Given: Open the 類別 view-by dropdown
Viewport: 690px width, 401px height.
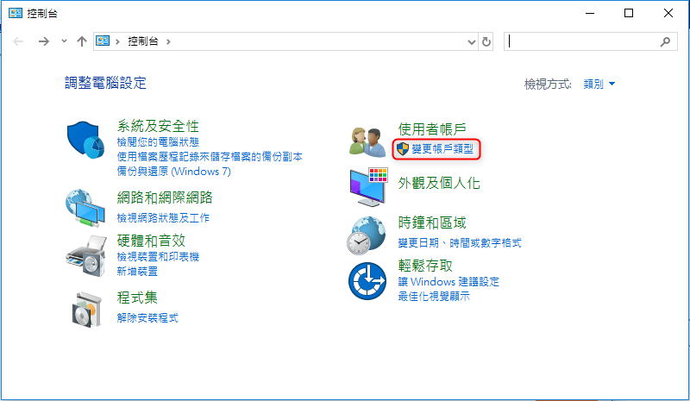Looking at the screenshot, I should pyautogui.click(x=599, y=84).
